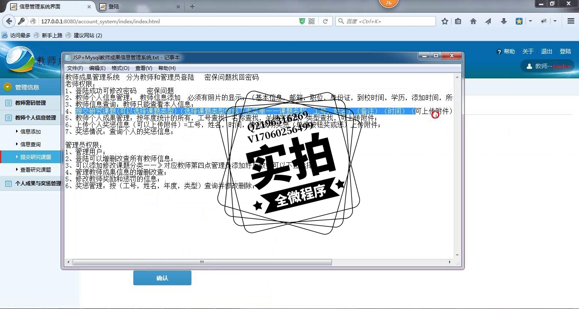
Task: Click the Notepad horizontal scrollbar thumb
Action: point(202,262)
